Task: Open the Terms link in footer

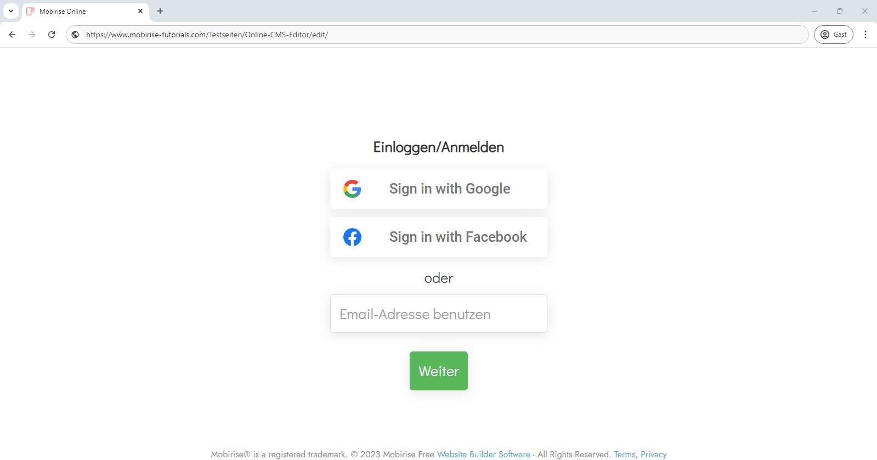Action: click(625, 454)
